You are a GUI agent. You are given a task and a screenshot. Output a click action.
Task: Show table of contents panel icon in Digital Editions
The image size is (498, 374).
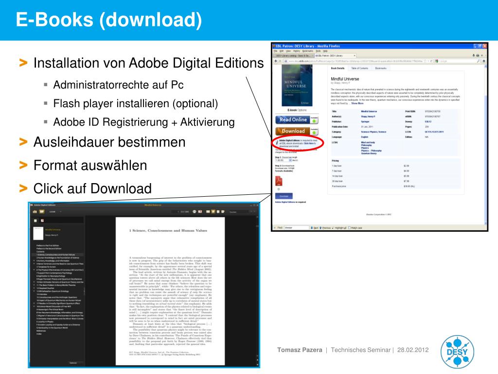pos(35,221)
